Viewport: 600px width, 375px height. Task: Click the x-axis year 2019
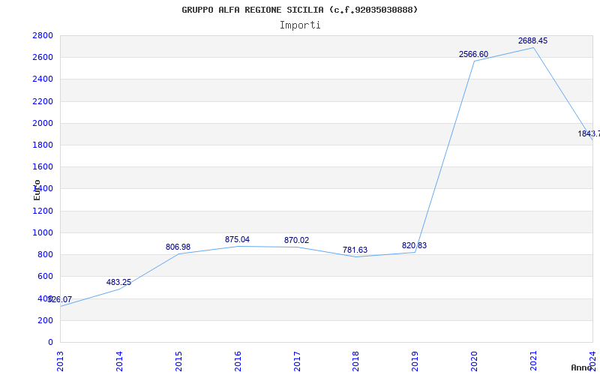click(x=415, y=361)
